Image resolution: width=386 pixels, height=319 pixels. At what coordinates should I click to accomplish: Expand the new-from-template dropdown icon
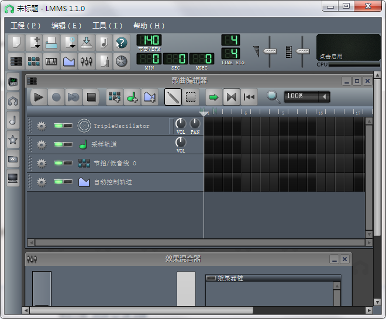point(34,43)
